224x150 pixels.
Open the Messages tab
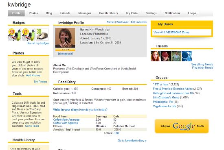pos(85,13)
